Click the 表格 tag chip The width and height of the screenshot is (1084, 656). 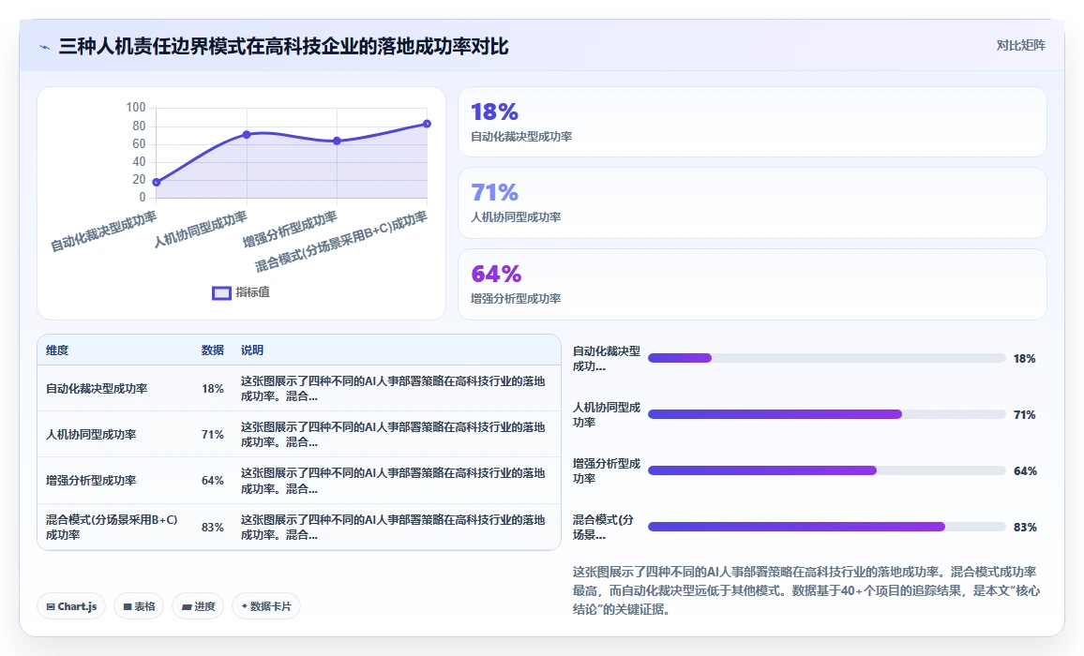[139, 606]
